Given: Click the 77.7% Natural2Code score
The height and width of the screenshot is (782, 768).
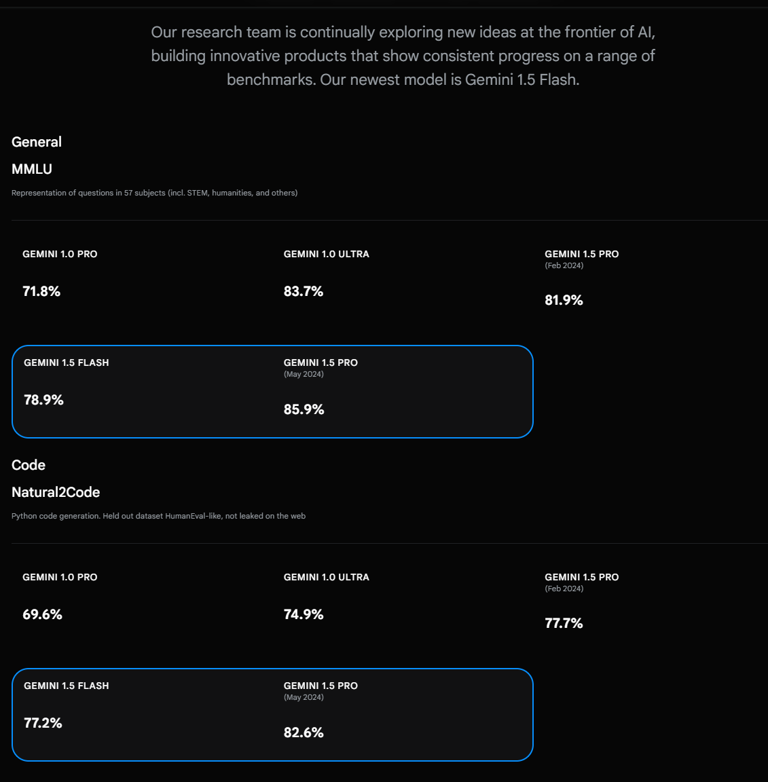Looking at the screenshot, I should tap(564, 623).
